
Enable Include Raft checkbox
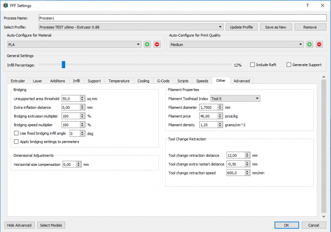(x=253, y=65)
